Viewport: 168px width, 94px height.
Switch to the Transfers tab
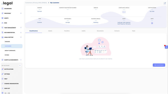[x=67, y=31]
